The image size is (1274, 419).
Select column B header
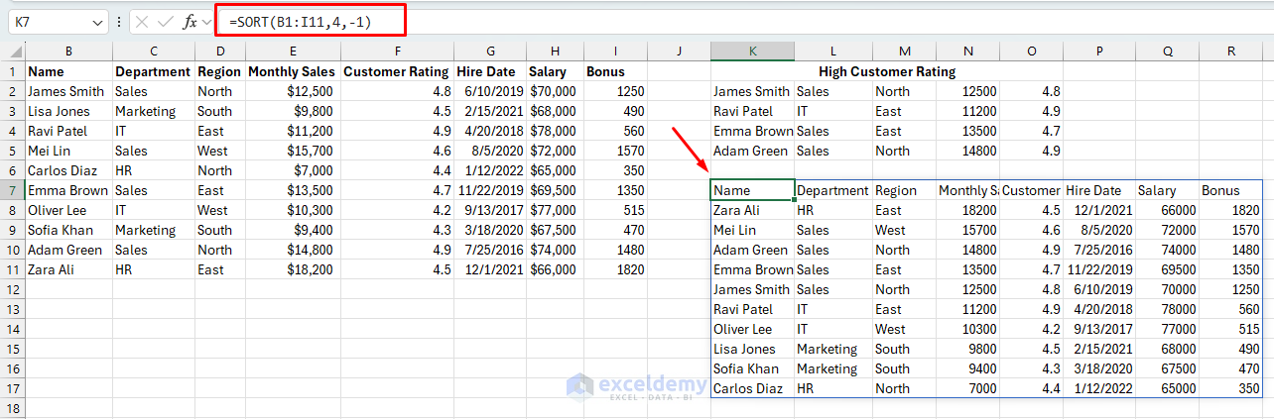(x=68, y=52)
